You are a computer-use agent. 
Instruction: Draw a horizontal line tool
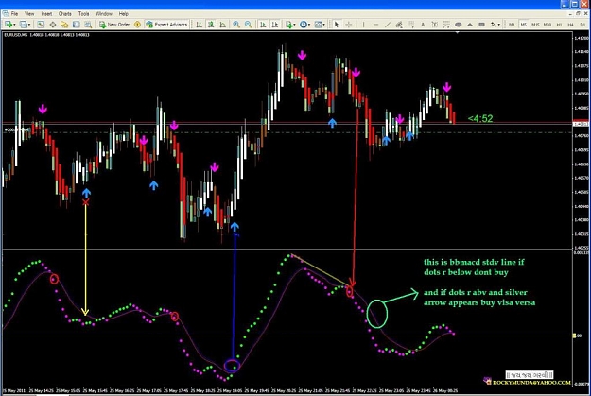coord(375,25)
